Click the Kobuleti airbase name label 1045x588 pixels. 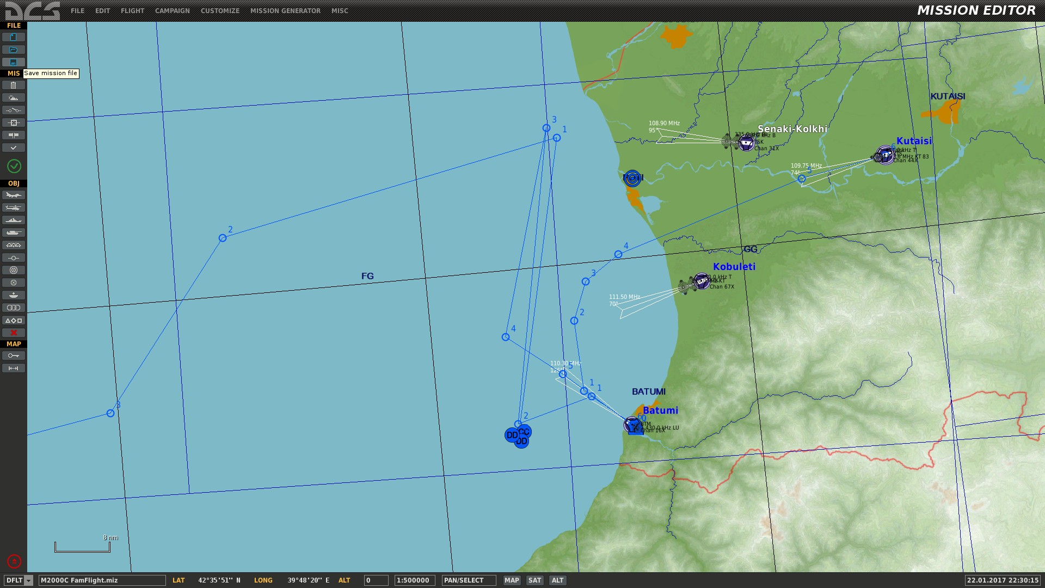pos(734,267)
